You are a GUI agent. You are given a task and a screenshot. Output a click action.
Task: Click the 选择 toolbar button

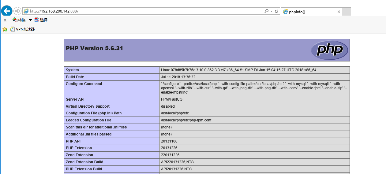pyautogui.click(x=41, y=20)
